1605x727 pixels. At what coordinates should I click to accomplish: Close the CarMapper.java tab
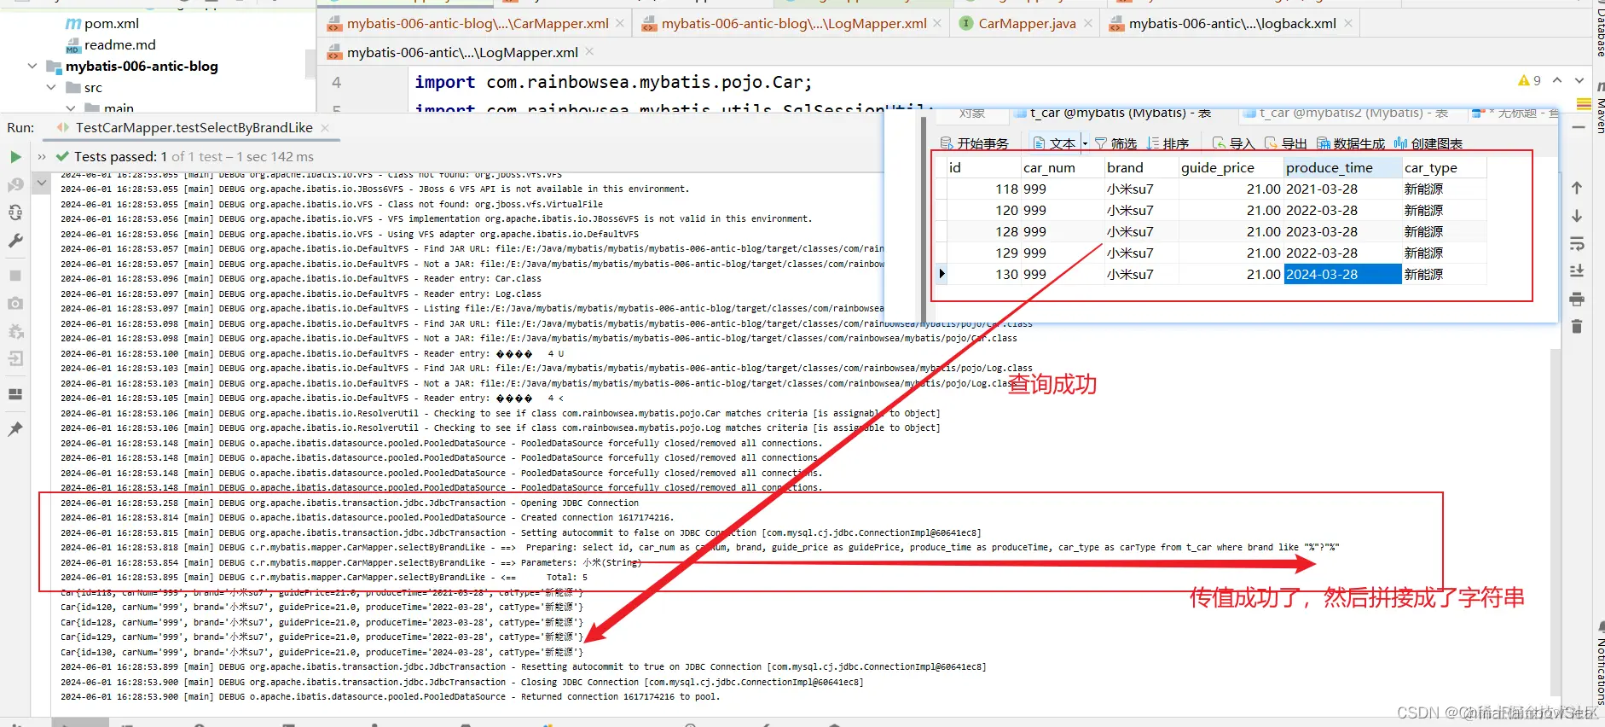pyautogui.click(x=1088, y=23)
